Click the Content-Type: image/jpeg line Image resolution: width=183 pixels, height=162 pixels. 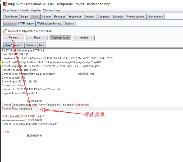17,108
